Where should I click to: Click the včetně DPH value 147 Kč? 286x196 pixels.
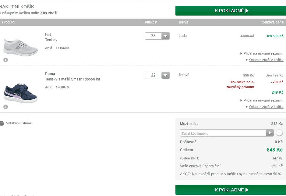pos(277,158)
